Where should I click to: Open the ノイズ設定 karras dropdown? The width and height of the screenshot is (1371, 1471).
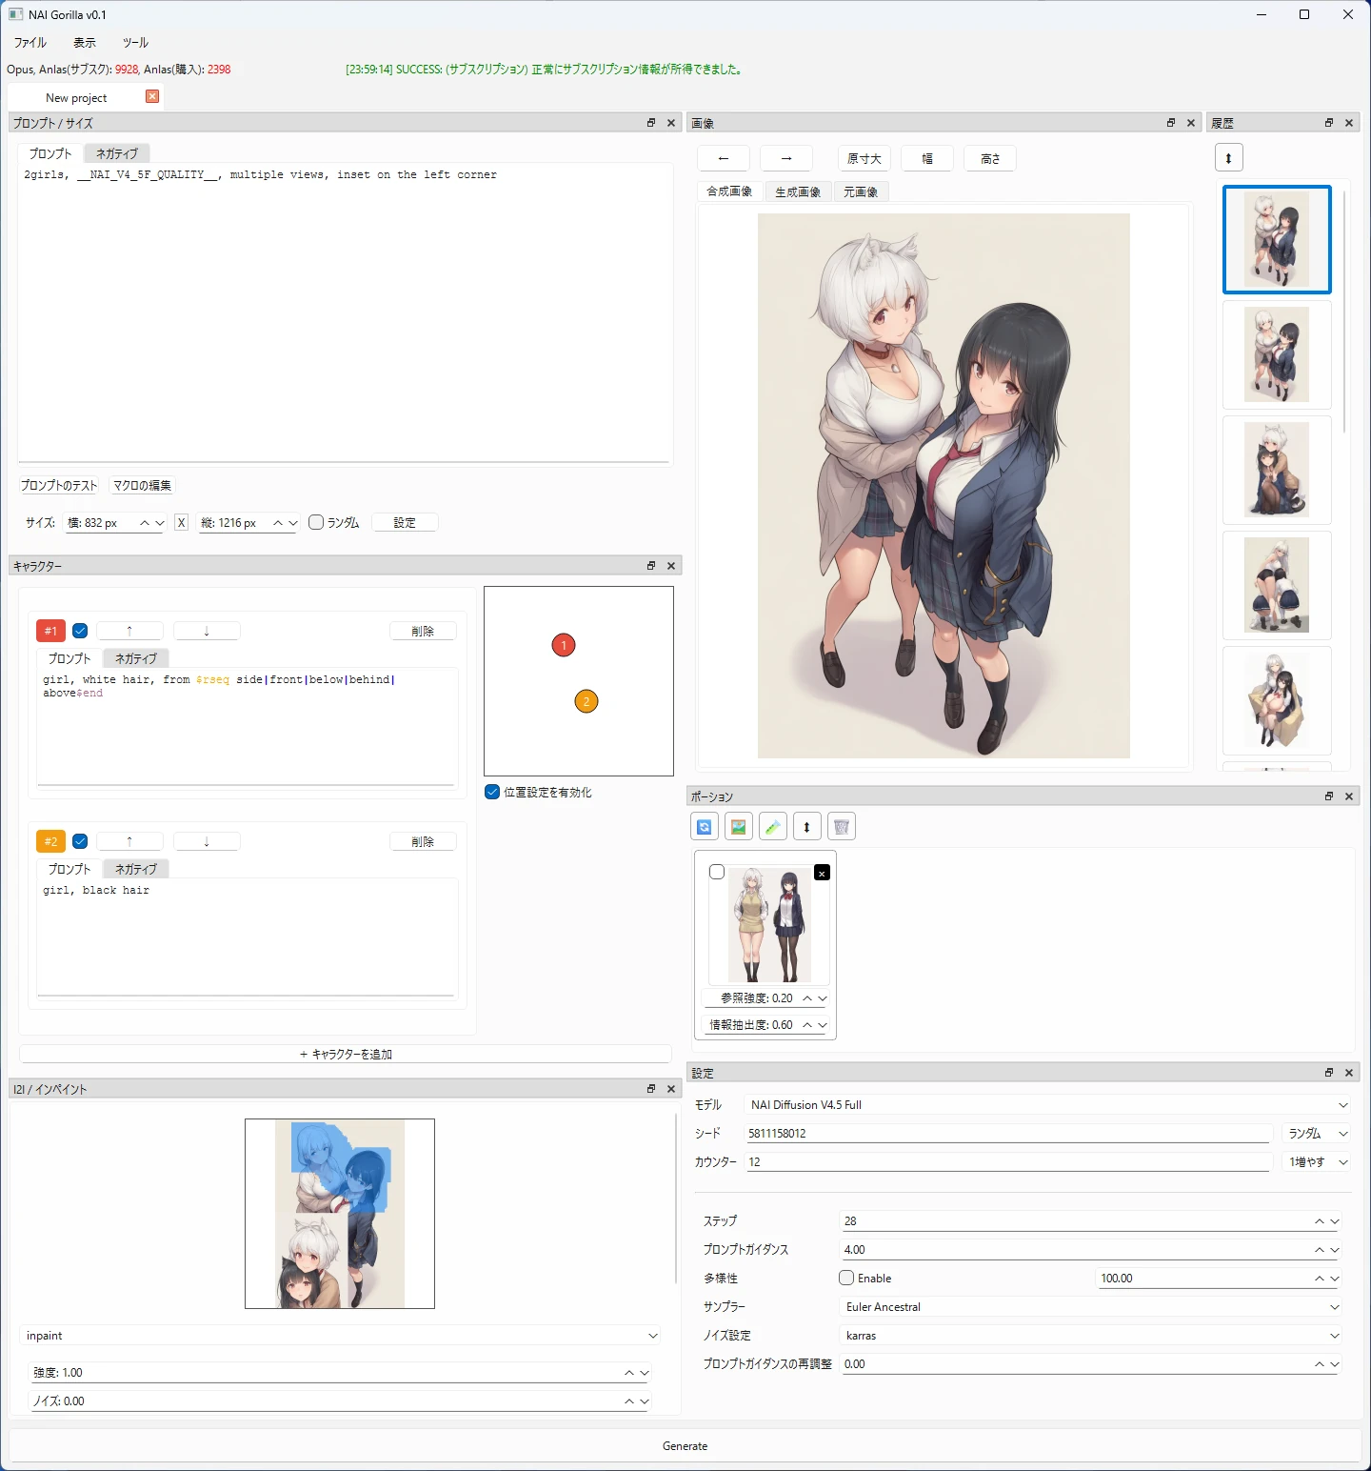(x=1092, y=1336)
